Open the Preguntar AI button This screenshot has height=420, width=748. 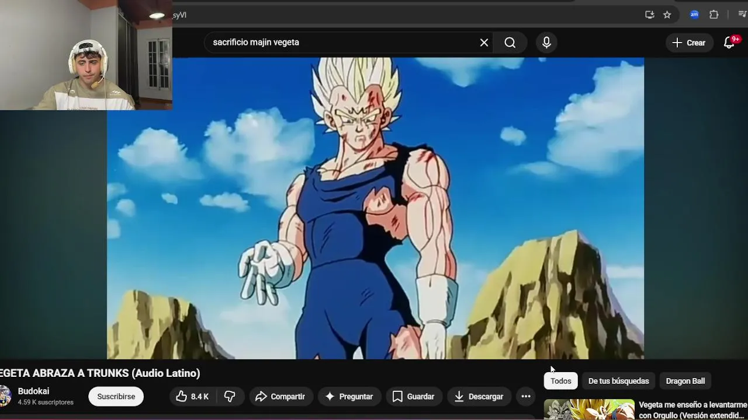[349, 397]
